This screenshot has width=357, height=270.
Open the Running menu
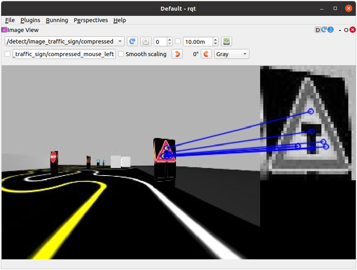tap(57, 20)
